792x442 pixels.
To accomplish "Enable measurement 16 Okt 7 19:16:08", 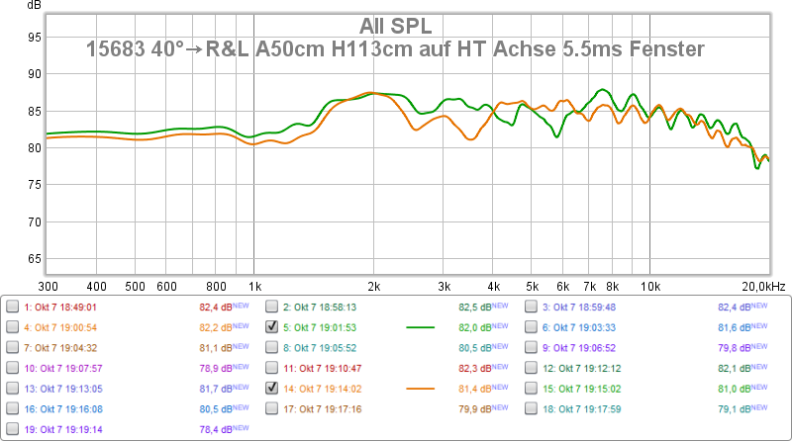I will tap(13, 409).
